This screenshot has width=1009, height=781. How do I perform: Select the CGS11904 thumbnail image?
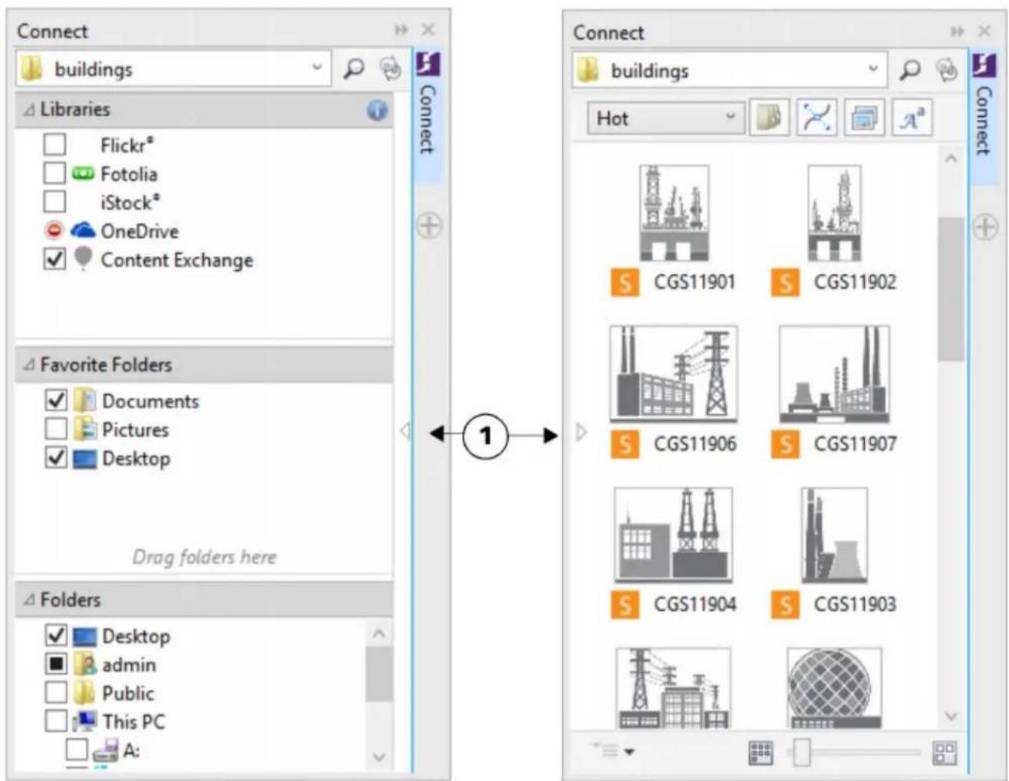pyautogui.click(x=673, y=535)
